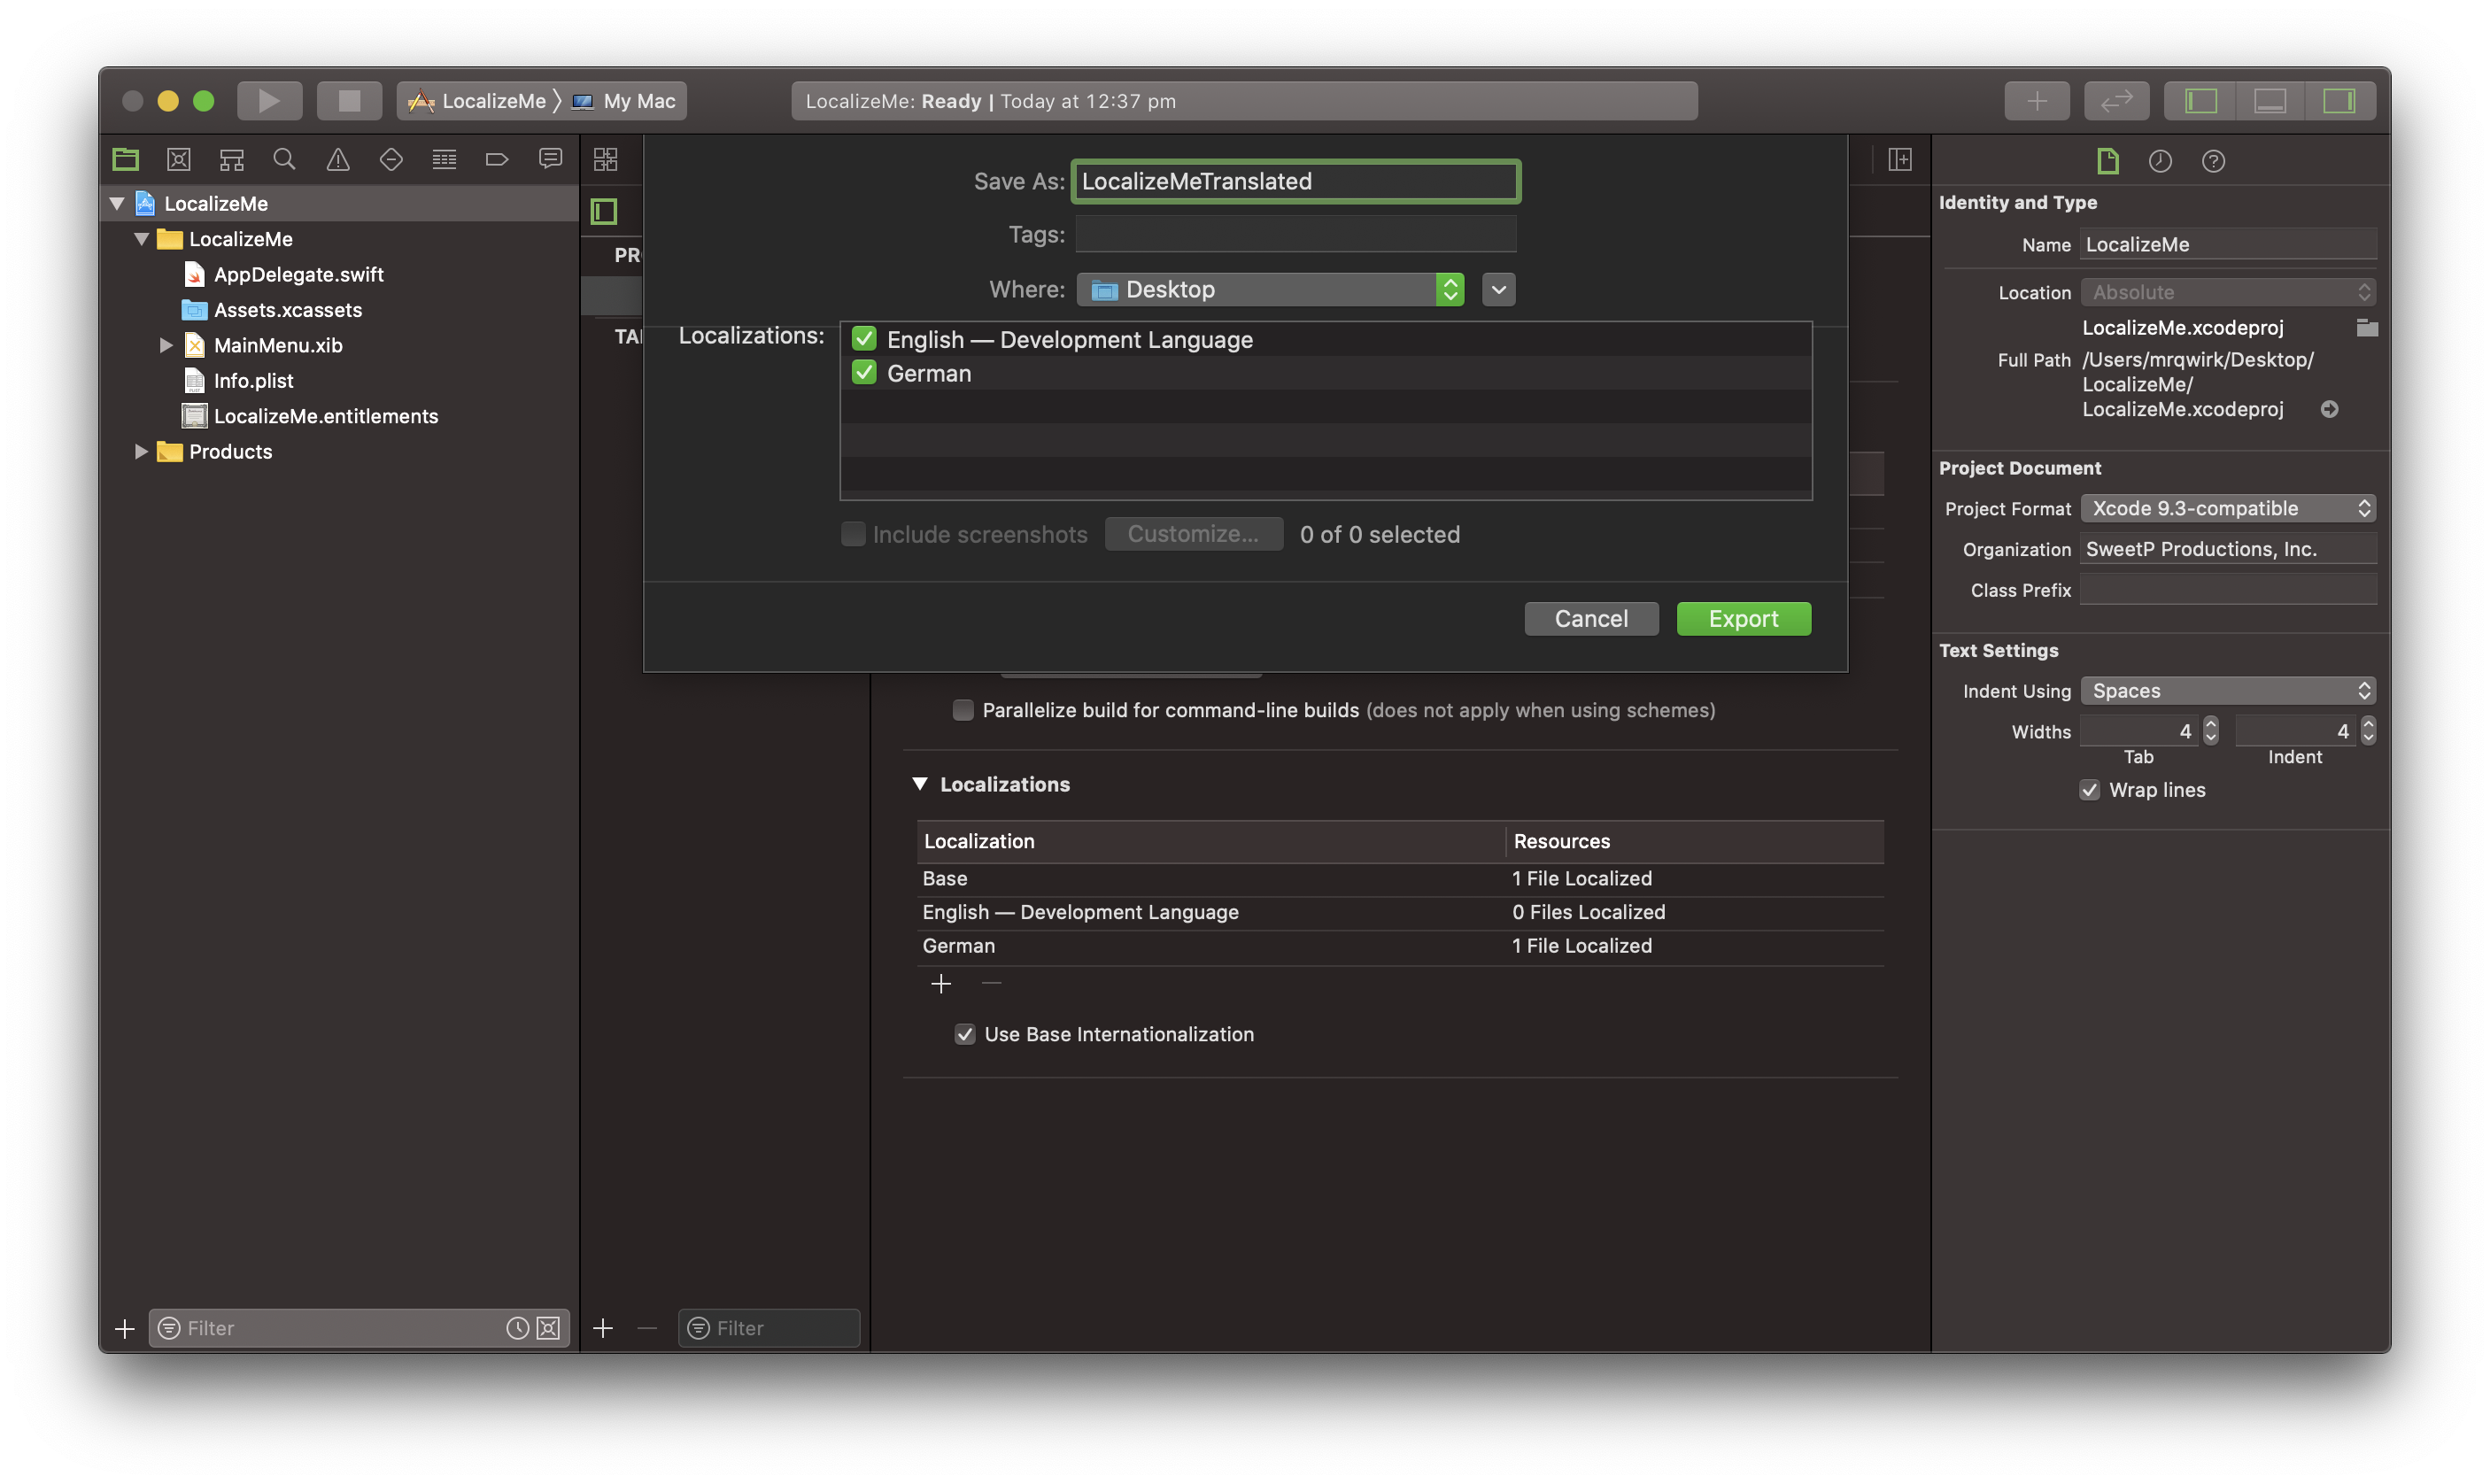Expand the Products folder
Screen dimensions: 2490x1484
click(141, 451)
